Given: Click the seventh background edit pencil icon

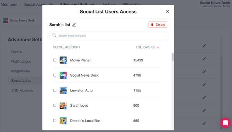Looking at the screenshot, I should tap(204, 123).
